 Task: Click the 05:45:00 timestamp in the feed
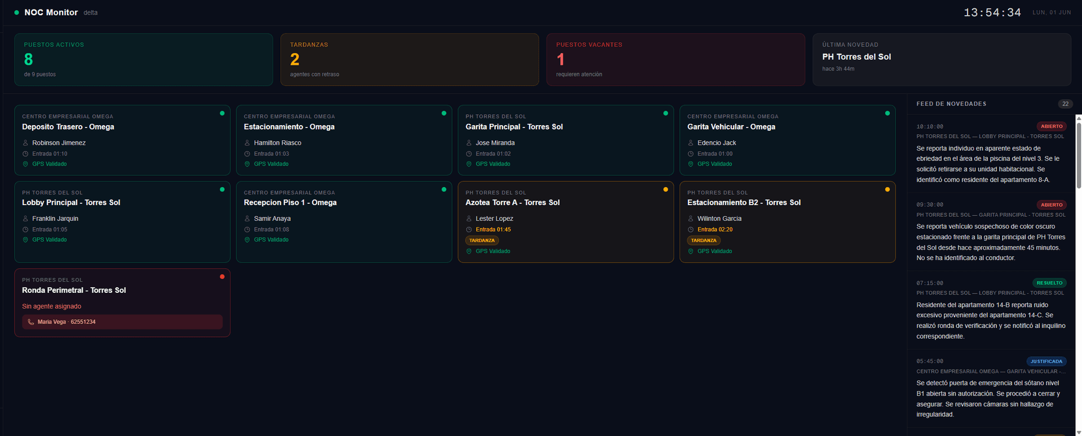tap(930, 362)
